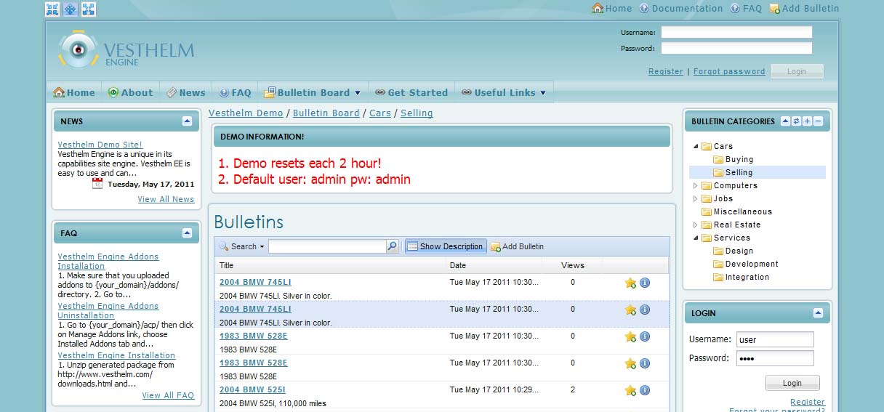Click Add Bulletin in bulletins toolbar

pyautogui.click(x=517, y=246)
